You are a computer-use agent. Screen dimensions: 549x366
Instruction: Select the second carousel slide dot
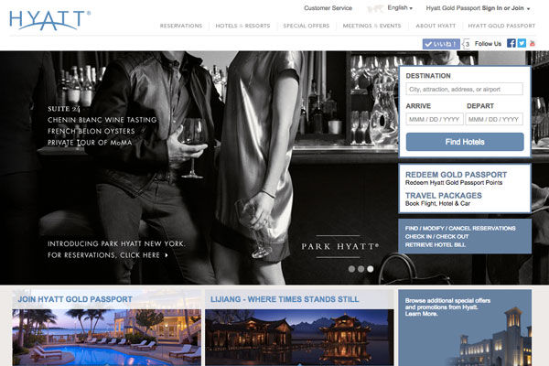(361, 269)
